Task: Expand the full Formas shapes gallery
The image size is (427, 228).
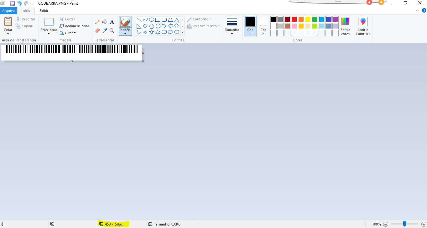Action: pos(183,32)
